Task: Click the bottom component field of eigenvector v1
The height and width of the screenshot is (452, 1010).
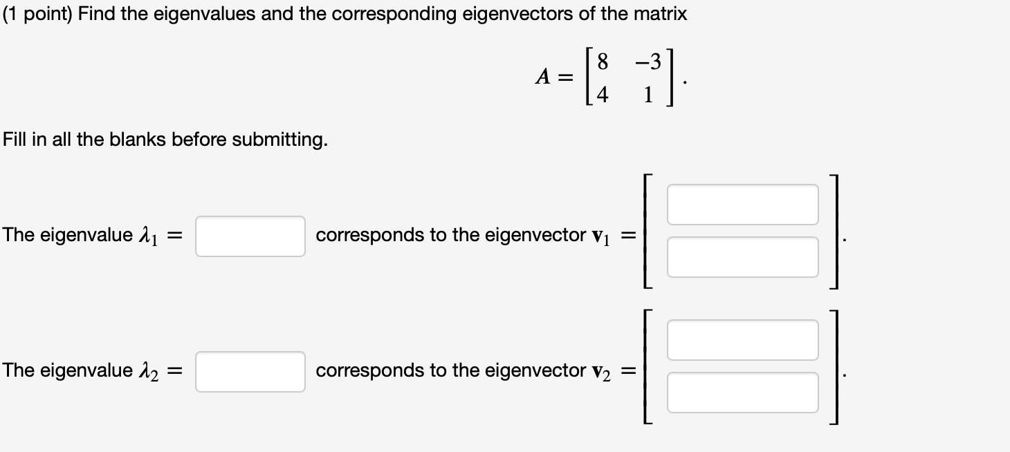Action: coord(742,256)
